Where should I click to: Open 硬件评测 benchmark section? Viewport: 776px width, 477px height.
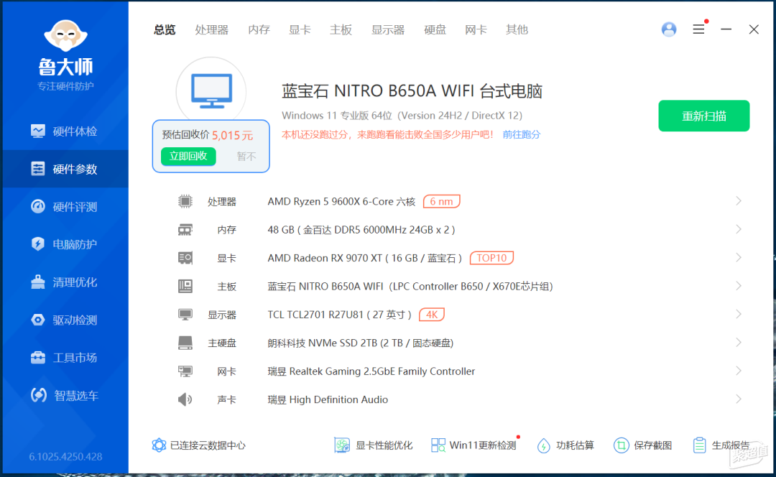pos(65,206)
